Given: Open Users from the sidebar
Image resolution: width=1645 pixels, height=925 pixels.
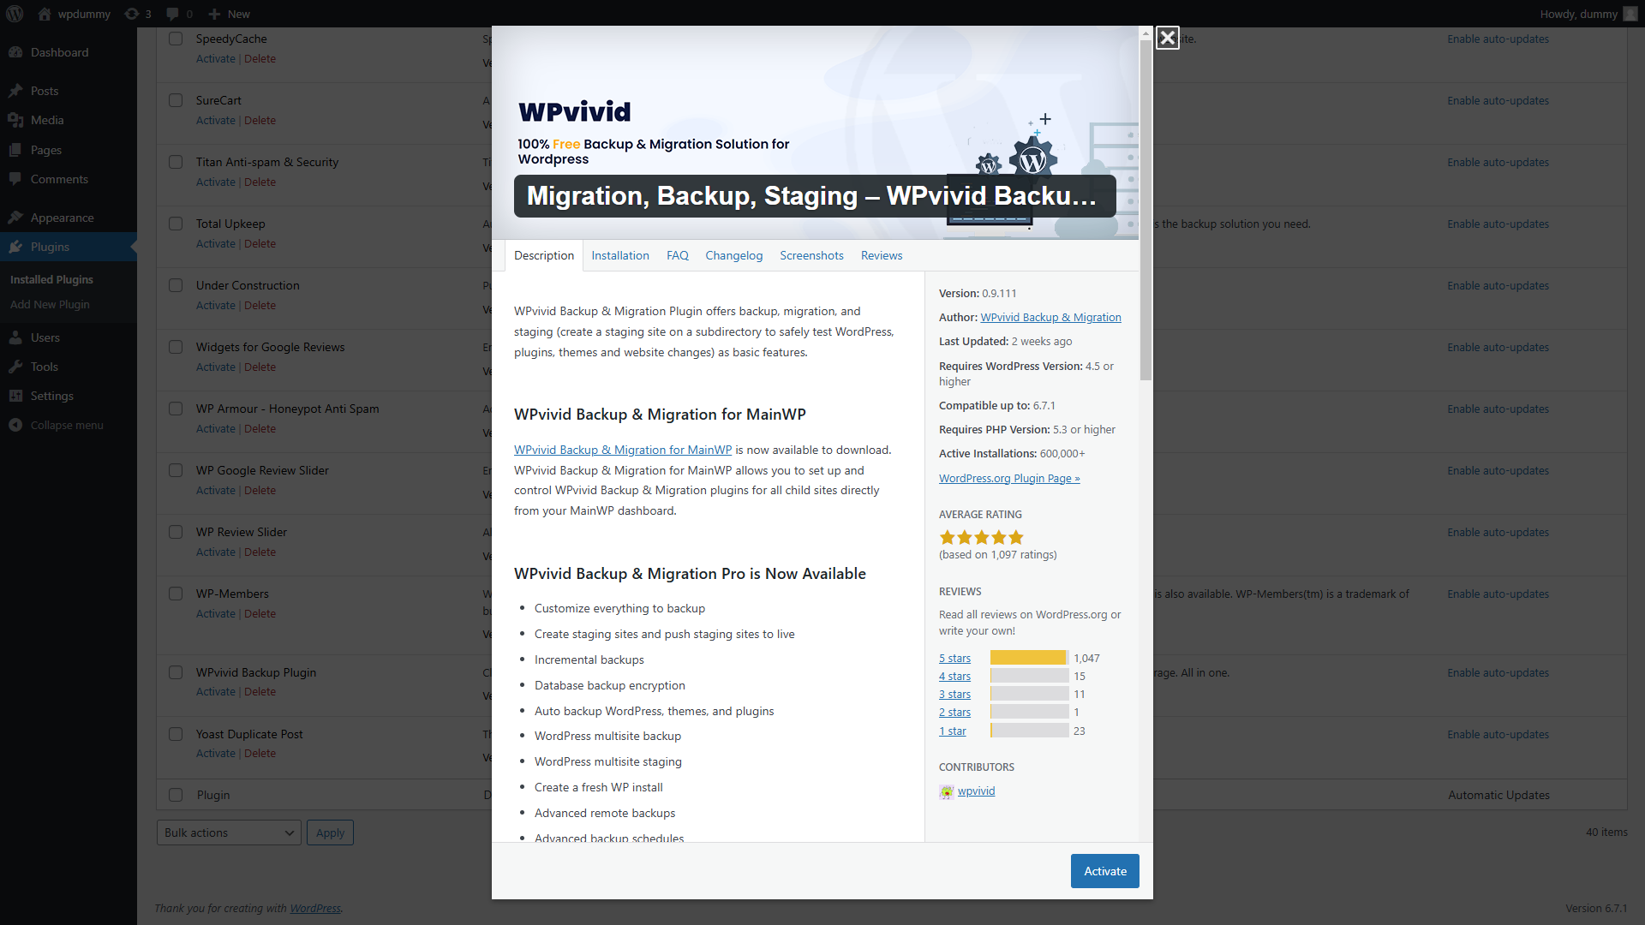Looking at the screenshot, I should click(x=69, y=337).
